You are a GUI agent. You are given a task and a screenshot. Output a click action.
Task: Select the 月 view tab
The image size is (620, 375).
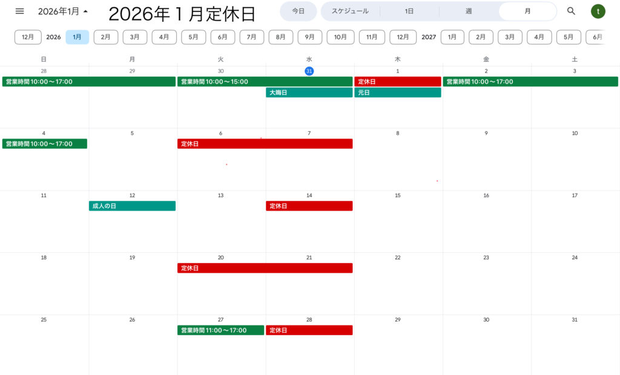[527, 11]
